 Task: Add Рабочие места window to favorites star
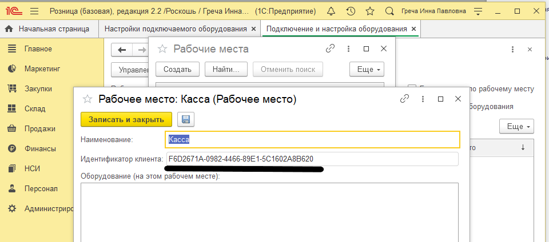pyautogui.click(x=162, y=49)
